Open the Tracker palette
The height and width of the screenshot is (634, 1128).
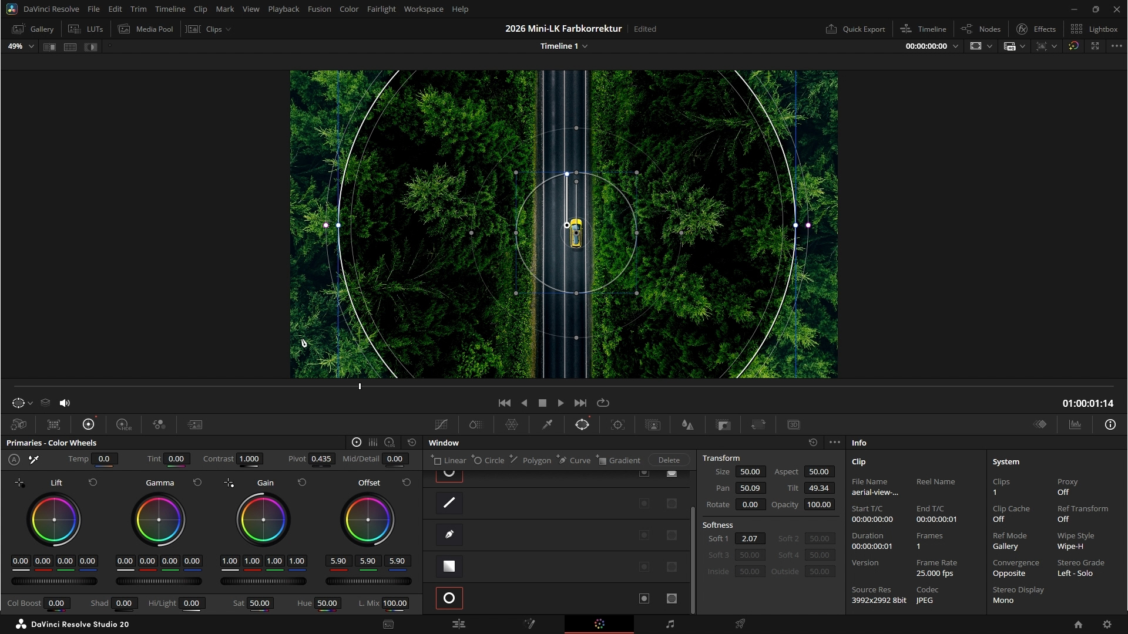(617, 424)
